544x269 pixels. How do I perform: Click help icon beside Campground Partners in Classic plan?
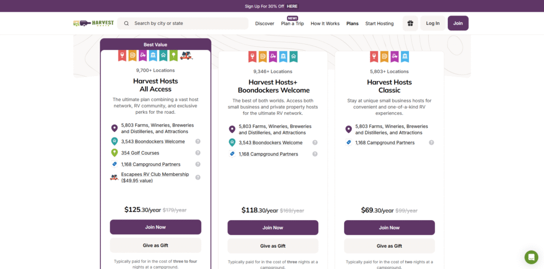(x=431, y=142)
